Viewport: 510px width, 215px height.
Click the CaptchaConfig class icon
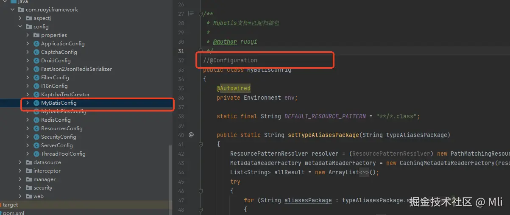36,52
